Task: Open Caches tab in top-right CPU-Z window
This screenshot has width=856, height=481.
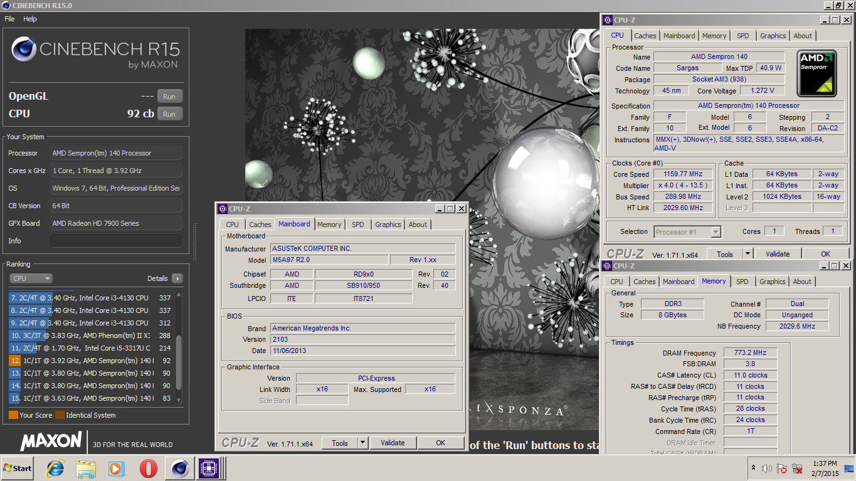Action: pyautogui.click(x=645, y=36)
